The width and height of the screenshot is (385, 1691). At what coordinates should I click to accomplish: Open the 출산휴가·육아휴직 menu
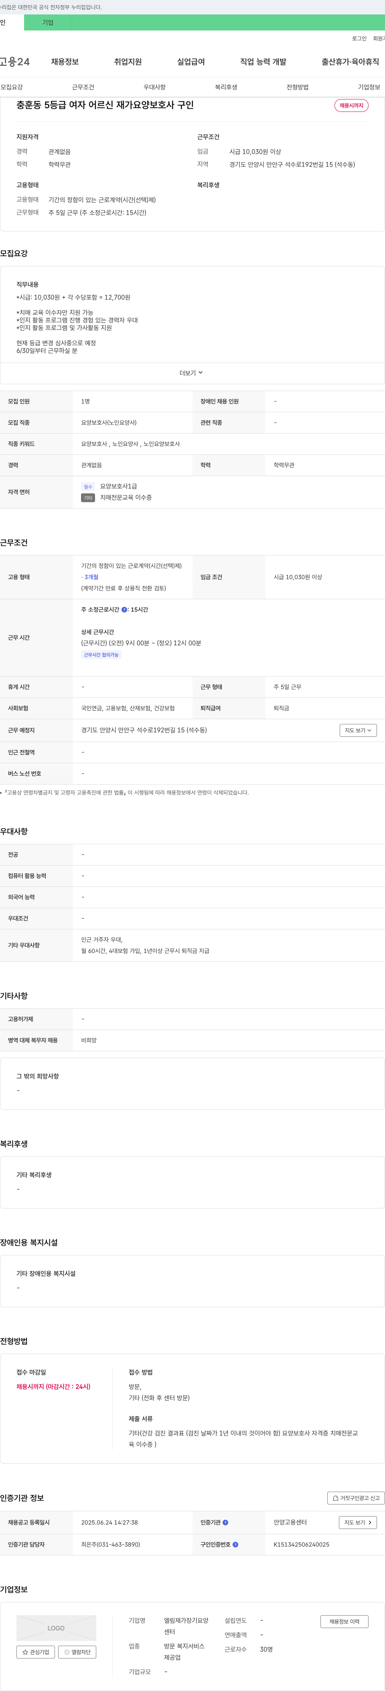(350, 62)
